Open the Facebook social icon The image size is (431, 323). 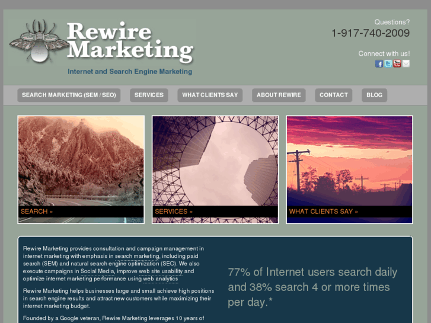coord(379,64)
